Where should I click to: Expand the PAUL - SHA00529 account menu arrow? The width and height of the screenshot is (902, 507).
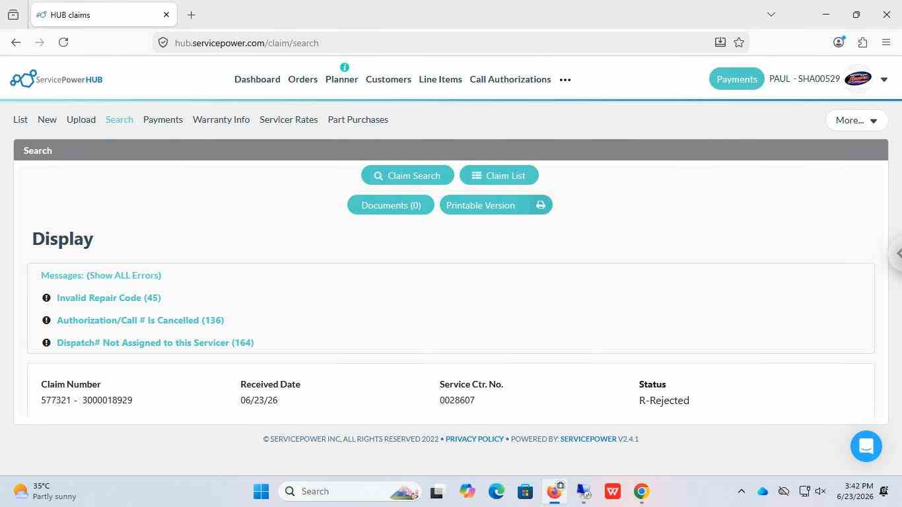[884, 79]
